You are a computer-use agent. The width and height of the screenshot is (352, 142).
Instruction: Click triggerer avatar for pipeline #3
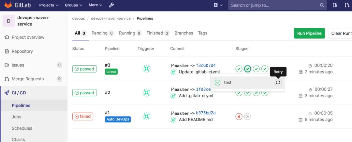[x=146, y=69]
